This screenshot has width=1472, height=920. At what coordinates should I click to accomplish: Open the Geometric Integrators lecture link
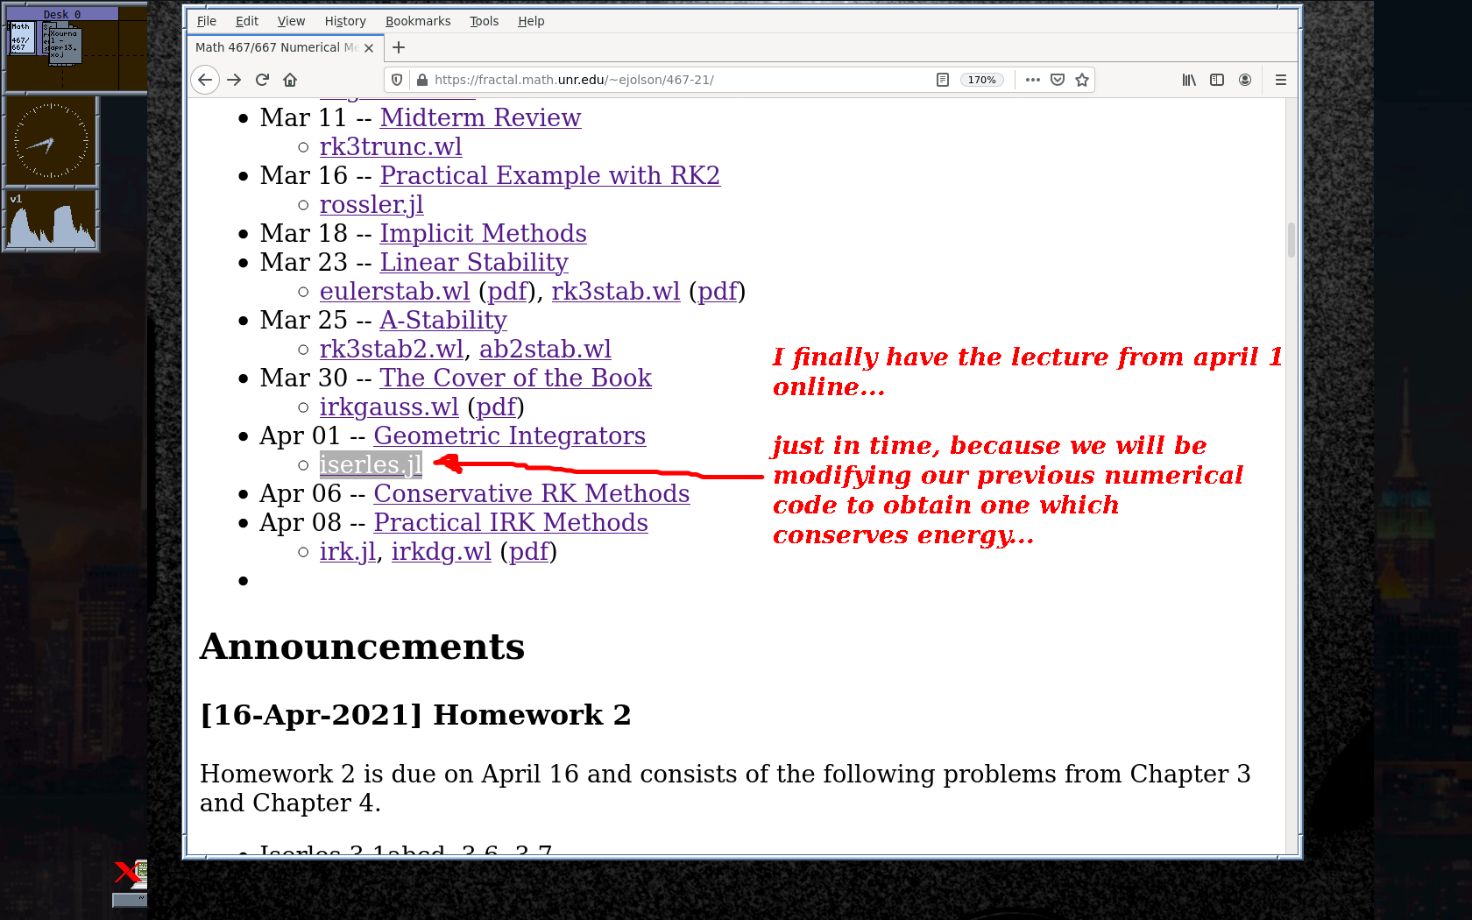point(509,435)
